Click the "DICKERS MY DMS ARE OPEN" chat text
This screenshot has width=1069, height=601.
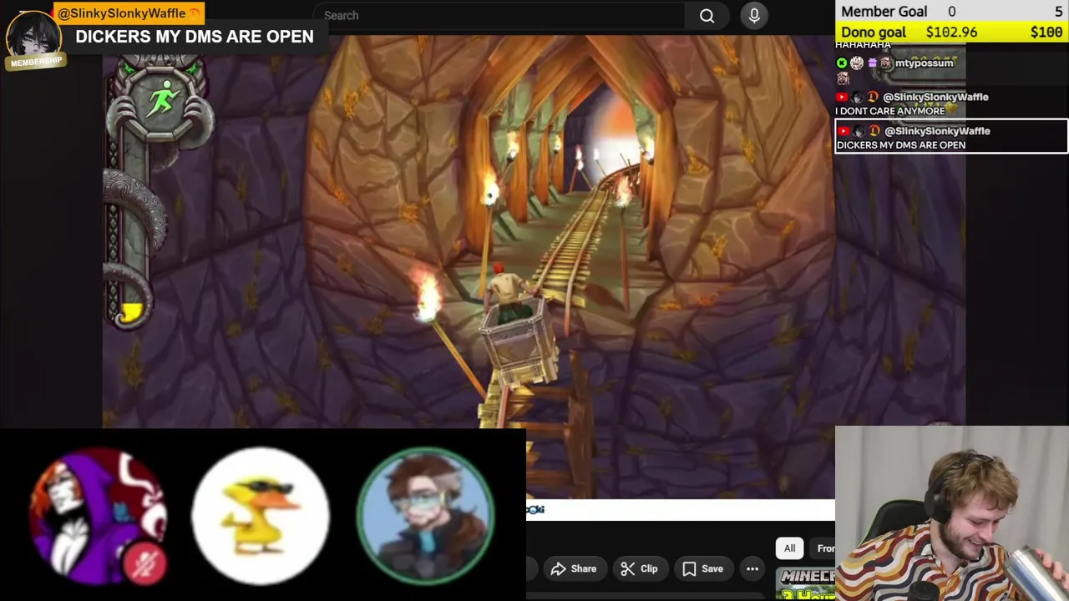tap(901, 144)
